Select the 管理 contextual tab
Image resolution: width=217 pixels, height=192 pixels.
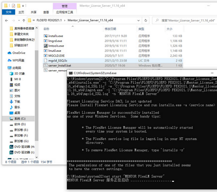[64, 6]
